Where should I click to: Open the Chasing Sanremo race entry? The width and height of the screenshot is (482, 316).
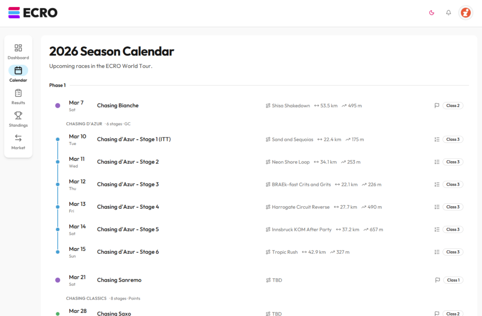(119, 280)
